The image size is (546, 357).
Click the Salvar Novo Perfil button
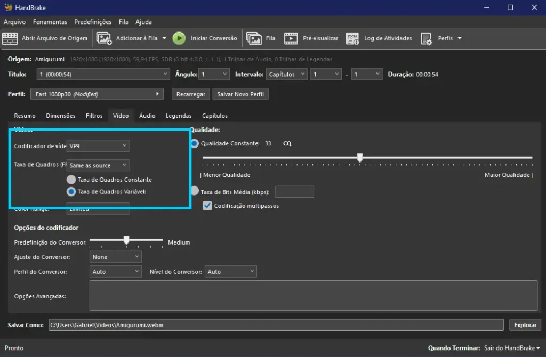pyautogui.click(x=240, y=94)
